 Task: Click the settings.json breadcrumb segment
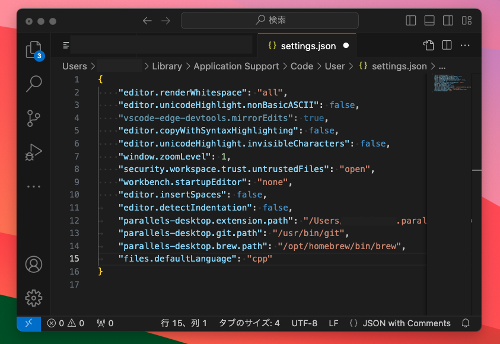[x=393, y=66]
